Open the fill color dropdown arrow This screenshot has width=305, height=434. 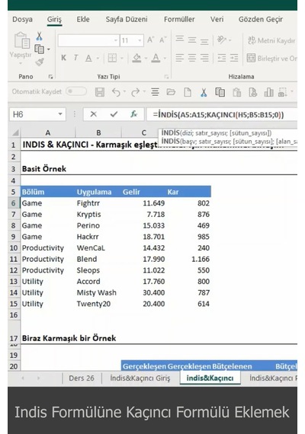point(146,58)
